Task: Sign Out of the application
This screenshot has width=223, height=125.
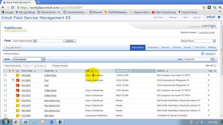Action: coord(197,17)
